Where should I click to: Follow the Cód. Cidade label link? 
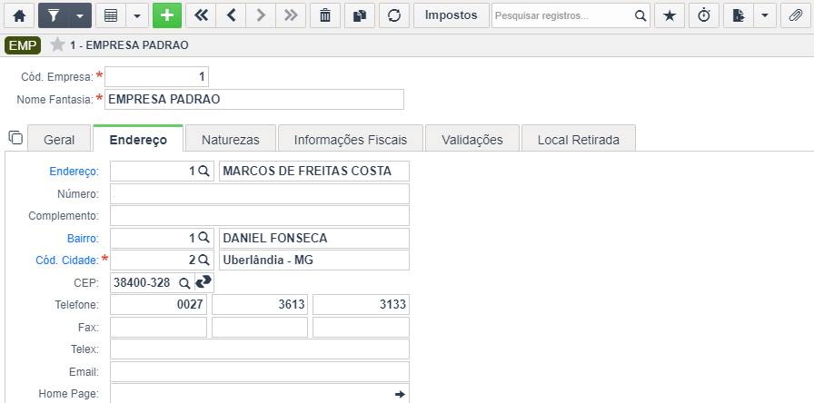67,260
